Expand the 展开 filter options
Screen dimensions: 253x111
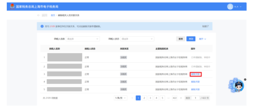pos(203,39)
